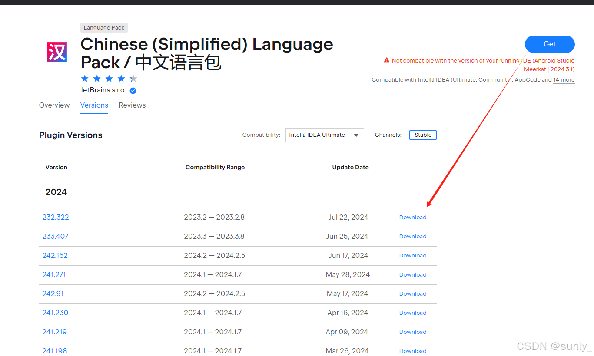Open version 233.407 details
Viewport: 594px width, 356px height.
(x=56, y=236)
